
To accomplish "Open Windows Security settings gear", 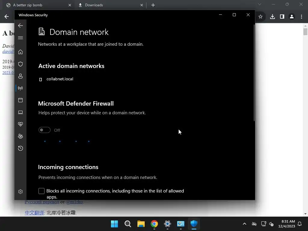I will coord(20,192).
